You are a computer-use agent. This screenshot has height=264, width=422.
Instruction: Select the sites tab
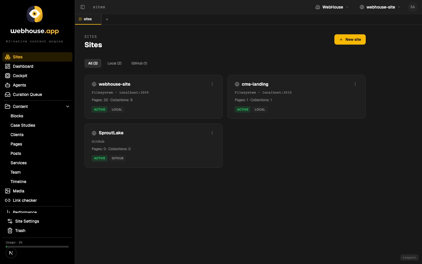coord(88,19)
